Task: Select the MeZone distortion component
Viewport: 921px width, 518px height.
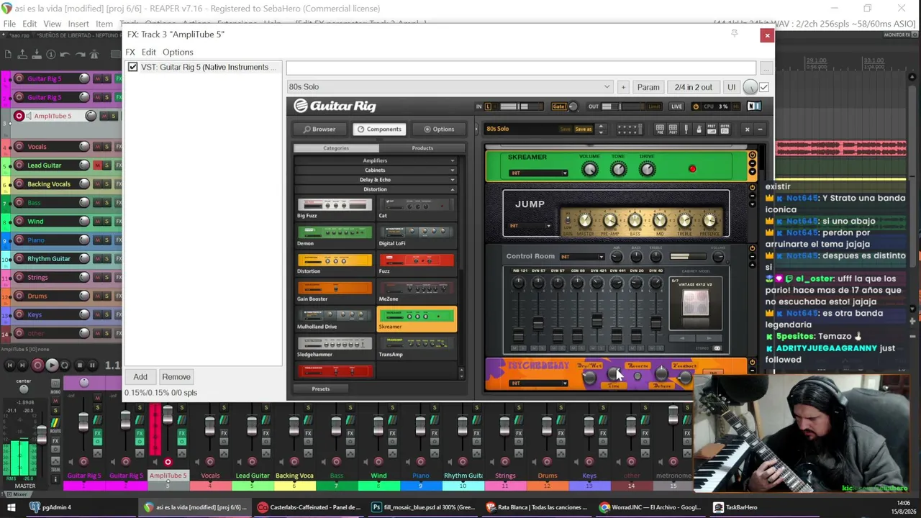Action: point(417,291)
